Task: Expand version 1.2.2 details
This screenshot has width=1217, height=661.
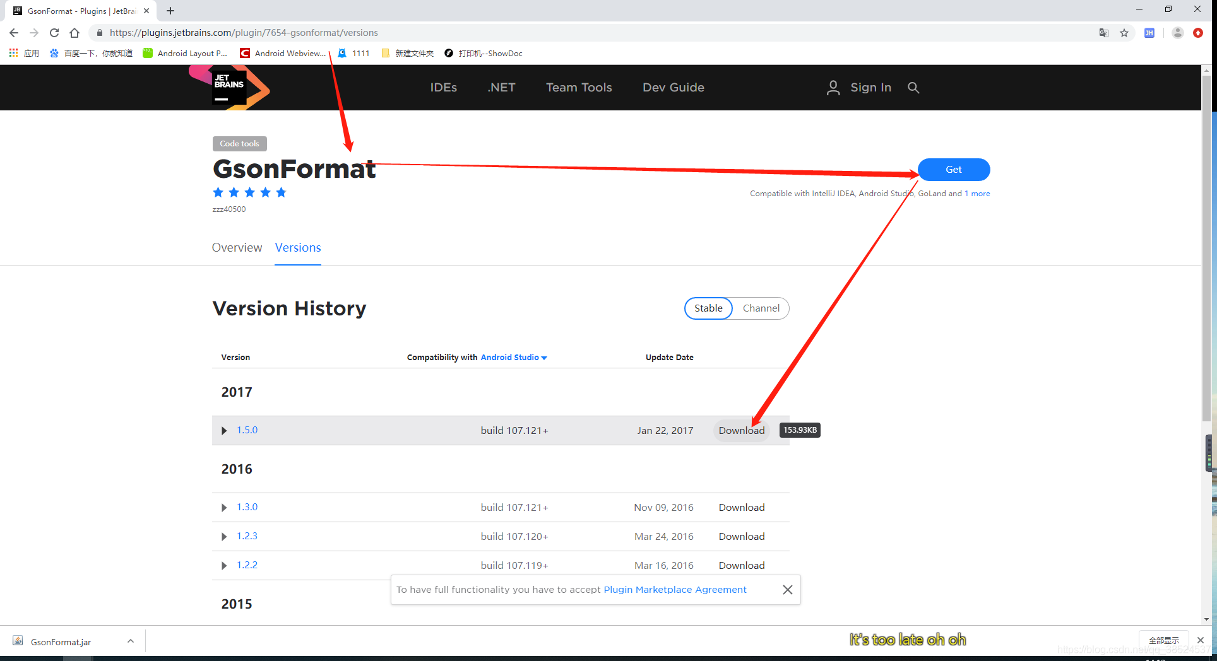Action: point(224,566)
